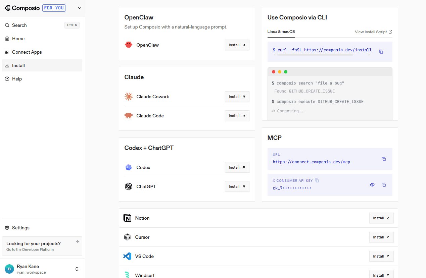Click the "Codex + ChatGPT" heading

149,148
